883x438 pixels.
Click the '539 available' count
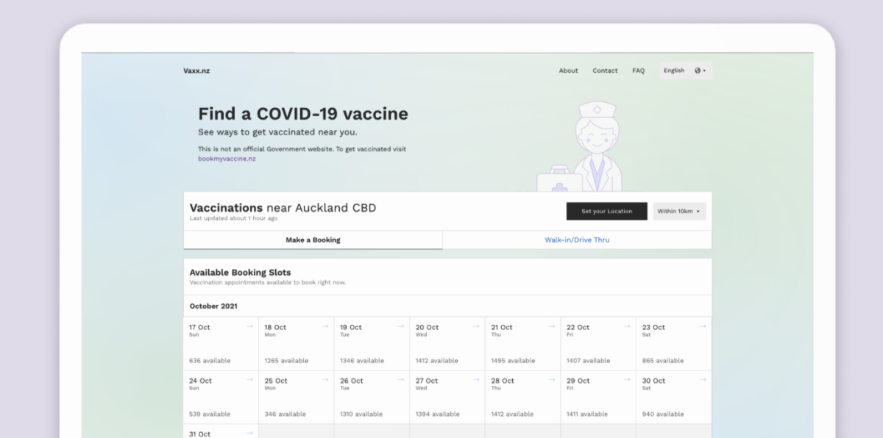pyautogui.click(x=210, y=414)
